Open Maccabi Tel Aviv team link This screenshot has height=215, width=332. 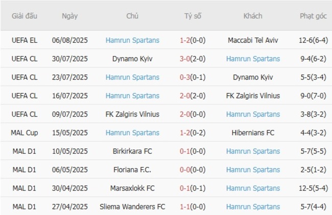(x=253, y=40)
